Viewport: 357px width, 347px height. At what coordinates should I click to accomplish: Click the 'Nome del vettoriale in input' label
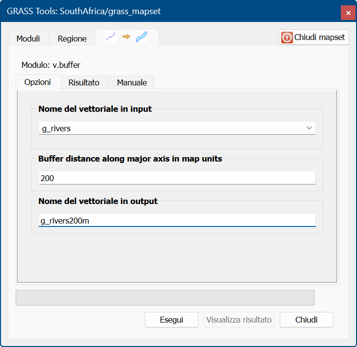click(95, 109)
